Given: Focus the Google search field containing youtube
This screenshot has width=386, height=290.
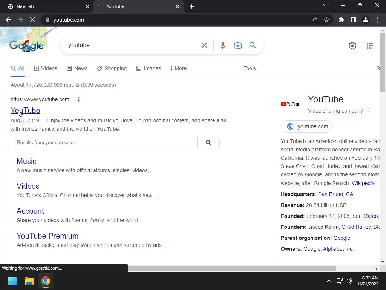Looking at the screenshot, I should [x=133, y=45].
